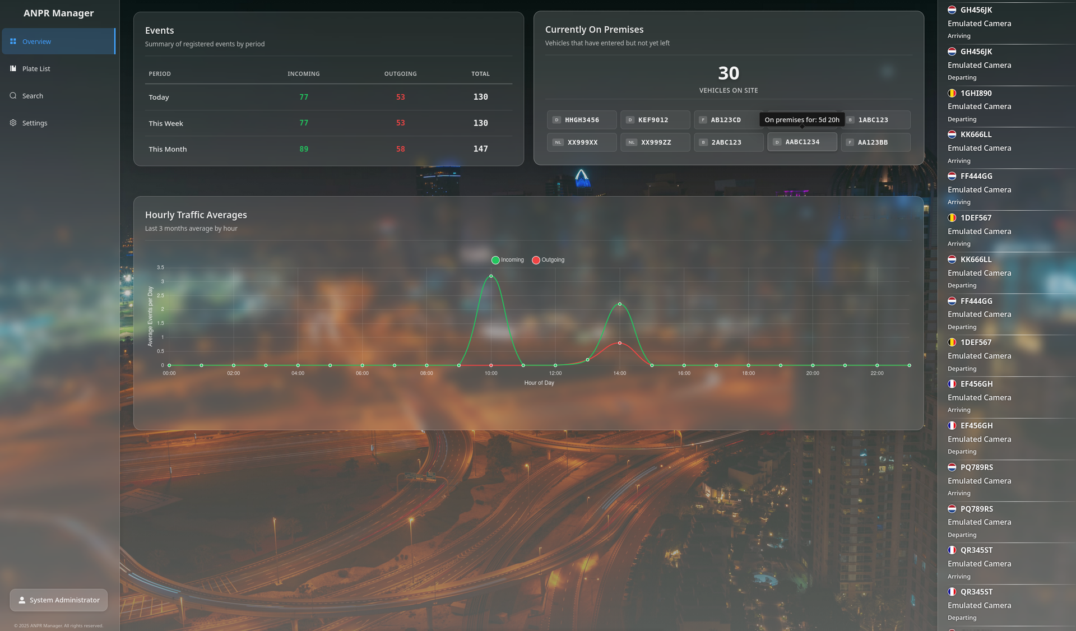Click the 30 vehicles on site counter
This screenshot has height=631, width=1076.
pyautogui.click(x=728, y=73)
